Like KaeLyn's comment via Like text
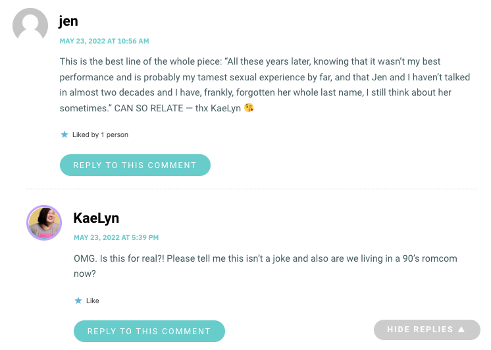 tap(93, 301)
